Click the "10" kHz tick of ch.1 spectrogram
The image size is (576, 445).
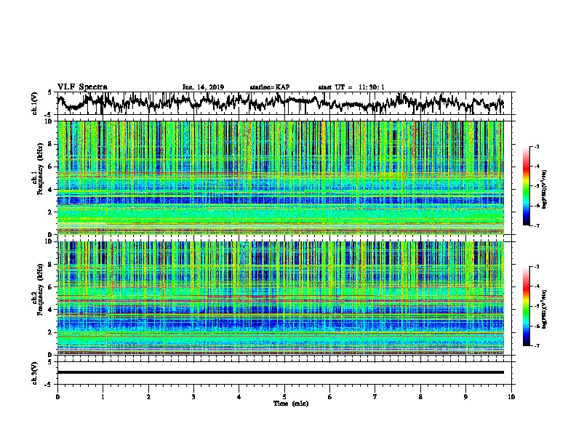49,121
